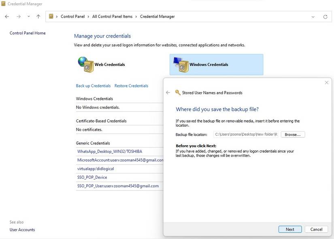
Task: Click the Backup file location text field
Action: click(246, 134)
